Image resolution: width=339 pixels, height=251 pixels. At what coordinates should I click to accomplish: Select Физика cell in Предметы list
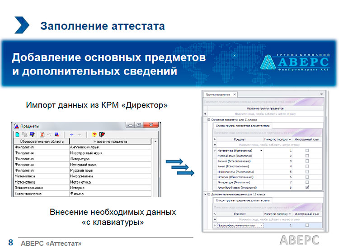(110, 194)
